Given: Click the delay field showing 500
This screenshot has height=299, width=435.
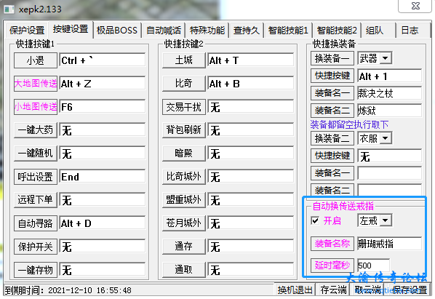Looking at the screenshot, I should (373, 266).
